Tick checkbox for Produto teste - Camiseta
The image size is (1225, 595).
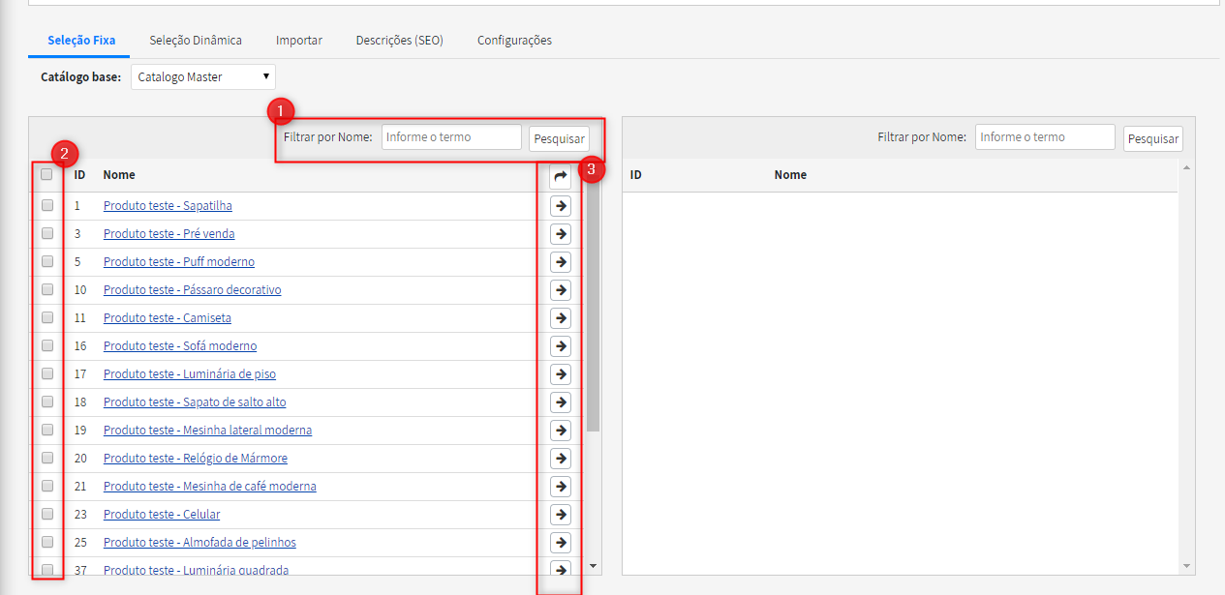tap(47, 317)
